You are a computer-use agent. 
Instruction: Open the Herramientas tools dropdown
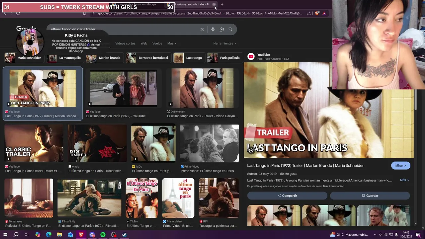tap(225, 43)
